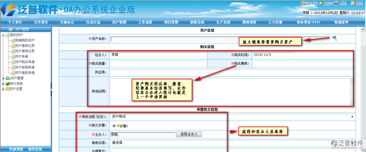Click the 经办人 field showing 李毅
Image resolution: width=366 pixels, height=152 pixels.
click(158, 55)
